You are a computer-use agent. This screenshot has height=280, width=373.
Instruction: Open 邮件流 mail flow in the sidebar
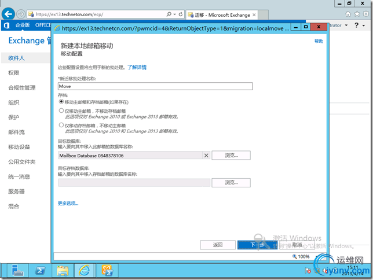pos(16,132)
